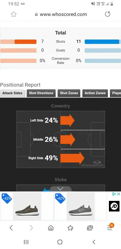Tap the JD logo in ad

(x=114, y=206)
